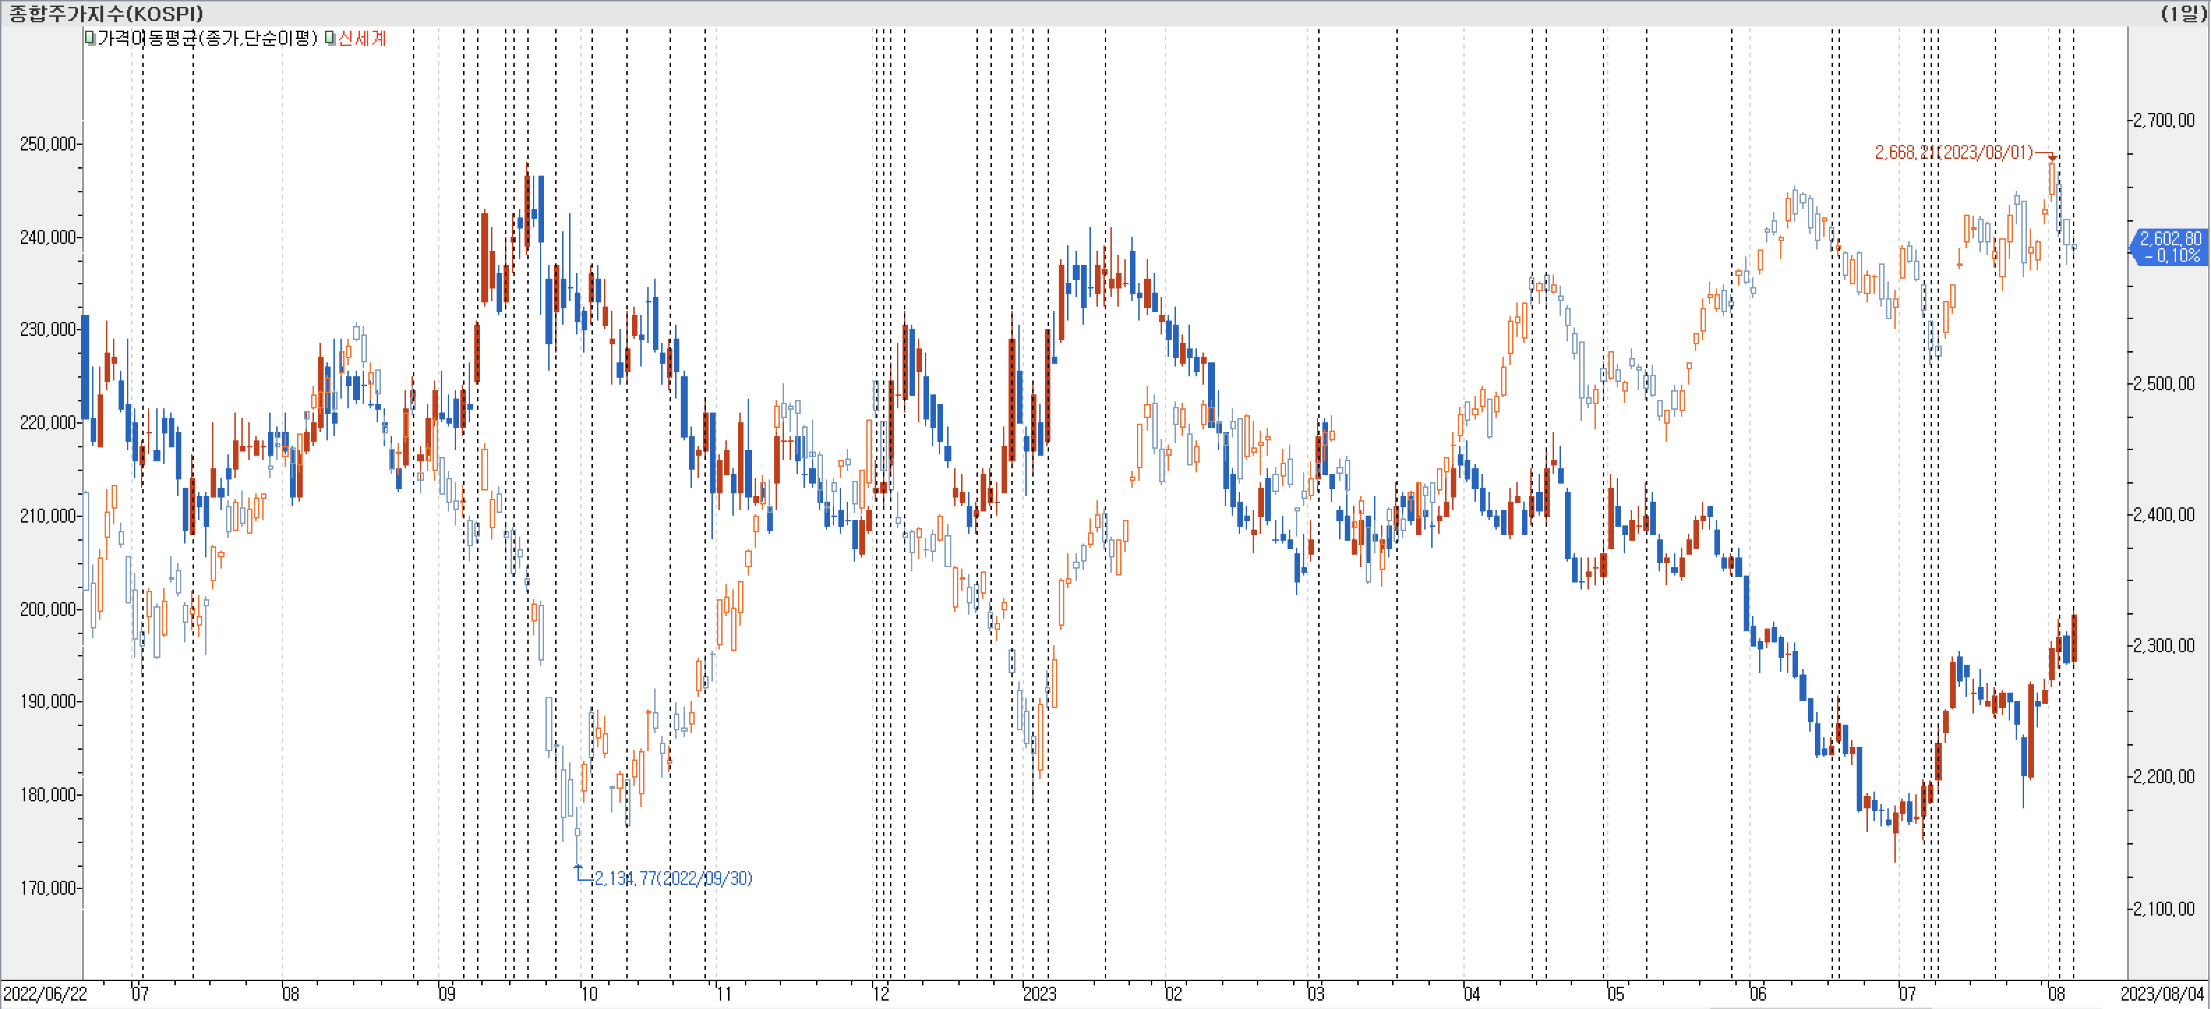2211x1009 pixels.
Task: Click the 2023 year label on date axis
Action: (x=1039, y=994)
